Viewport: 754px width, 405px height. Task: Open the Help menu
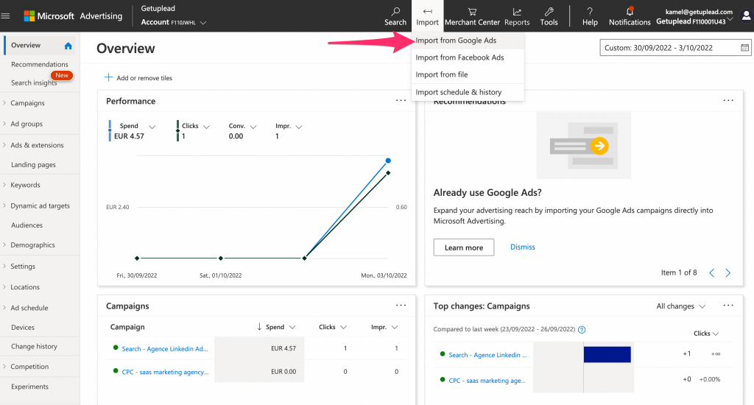[590, 16]
